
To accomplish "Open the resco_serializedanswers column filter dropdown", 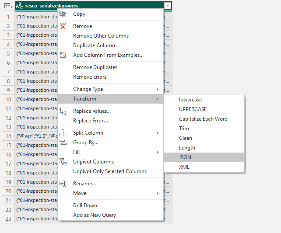I will (x=168, y=6).
